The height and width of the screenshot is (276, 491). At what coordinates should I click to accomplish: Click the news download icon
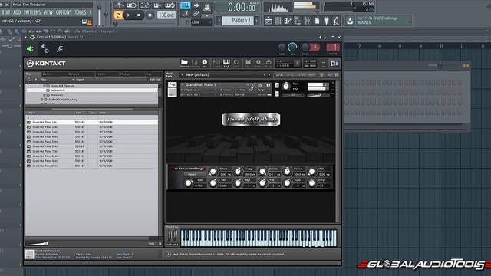[350, 21]
